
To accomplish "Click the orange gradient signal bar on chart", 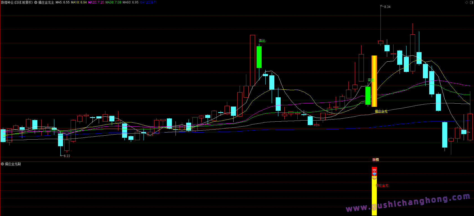I will click(374, 81).
